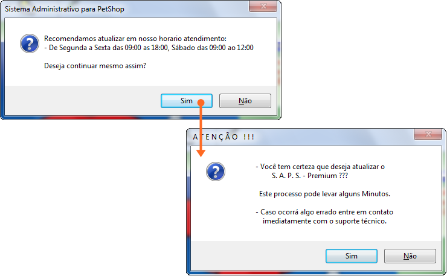Click the 'Recomendamos atualizar em nosso horario' text

(135, 39)
